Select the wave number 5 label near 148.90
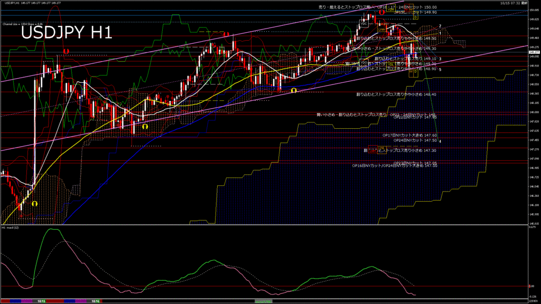The width and height of the screenshot is (541, 304). tap(440, 70)
